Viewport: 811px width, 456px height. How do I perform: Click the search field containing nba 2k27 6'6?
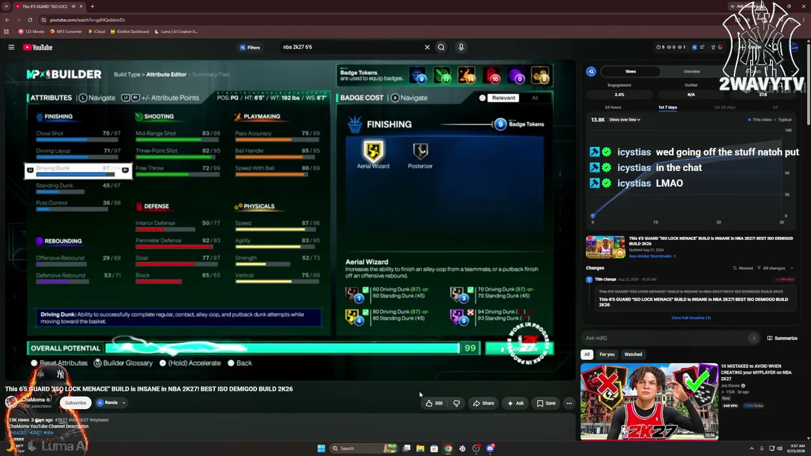[352, 47]
